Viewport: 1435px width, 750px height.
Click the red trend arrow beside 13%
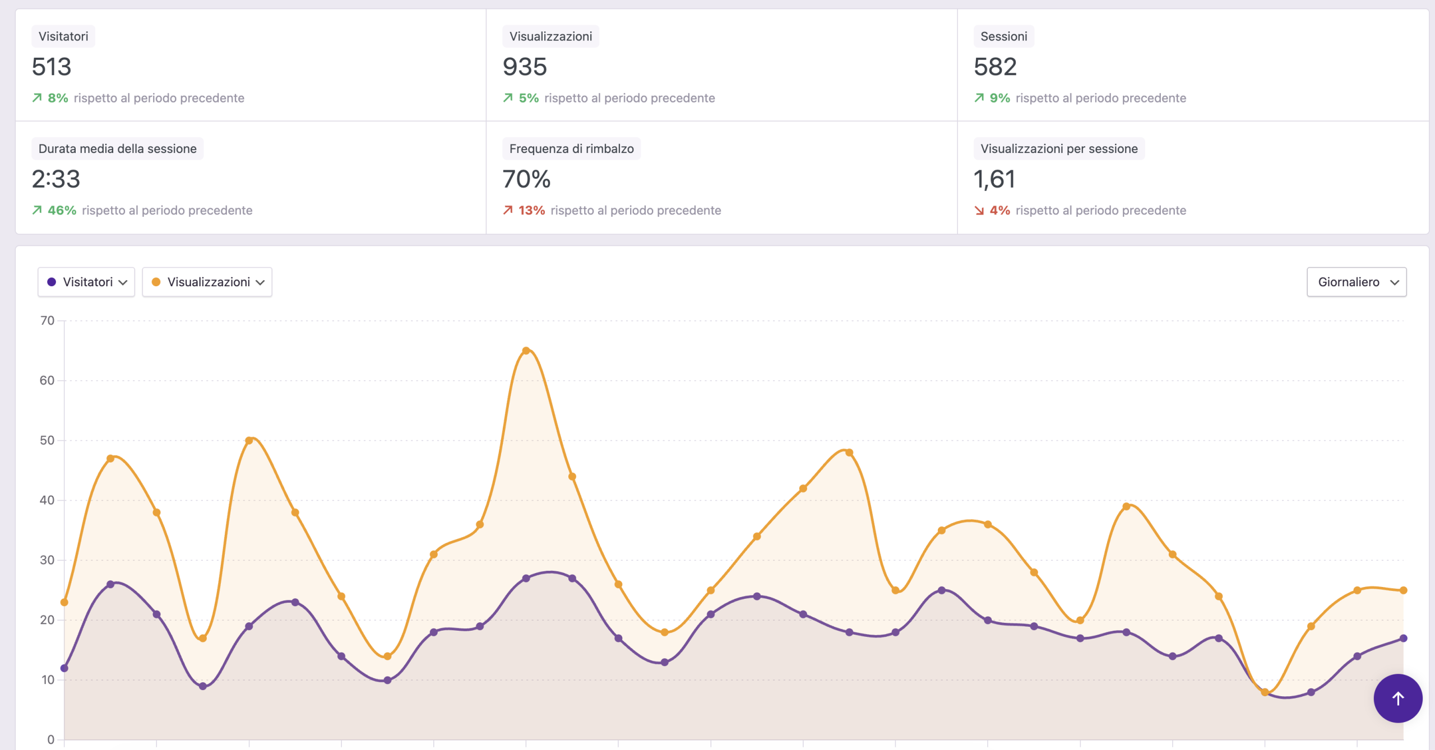(508, 210)
